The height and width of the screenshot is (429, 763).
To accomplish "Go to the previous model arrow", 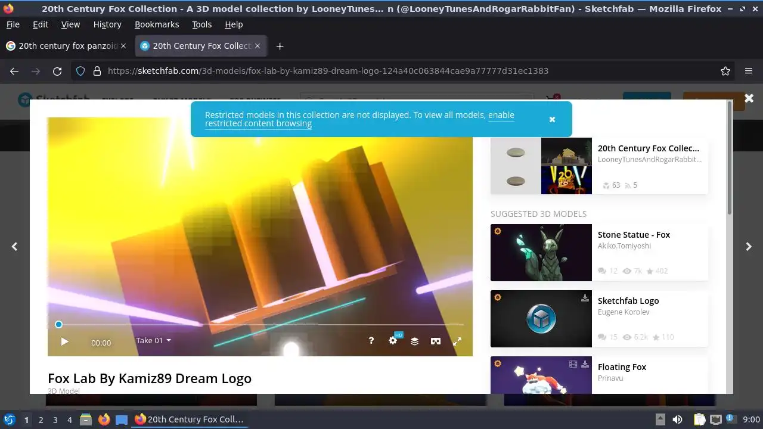I will coord(14,246).
